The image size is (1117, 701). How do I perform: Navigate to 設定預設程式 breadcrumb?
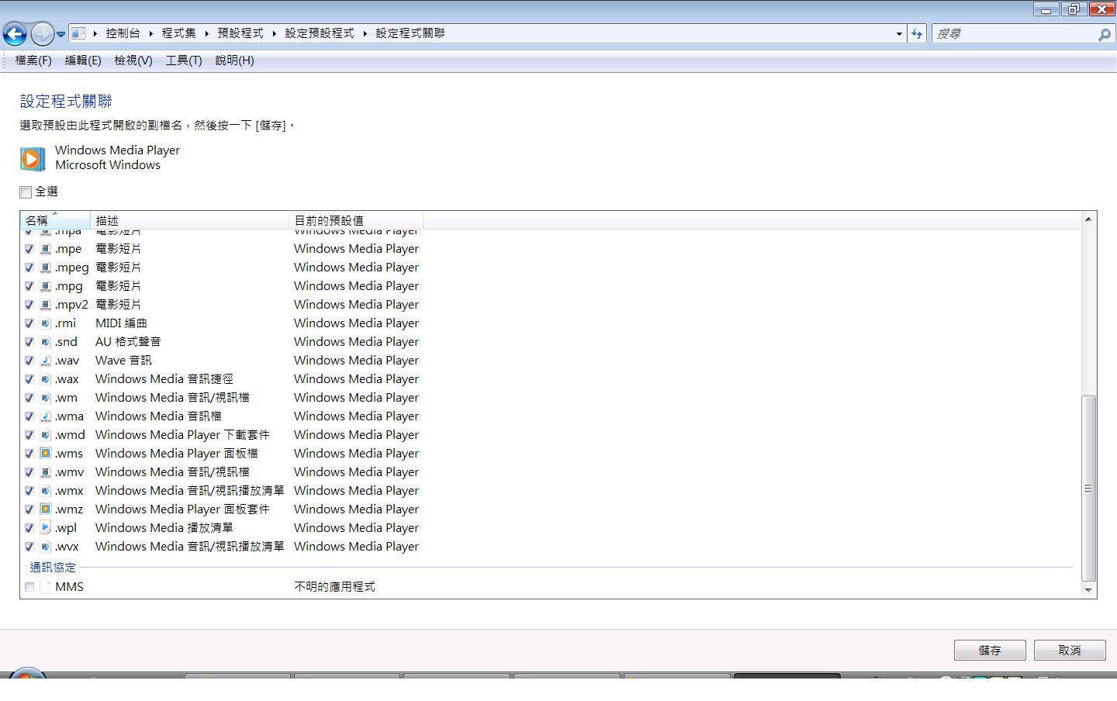[320, 33]
